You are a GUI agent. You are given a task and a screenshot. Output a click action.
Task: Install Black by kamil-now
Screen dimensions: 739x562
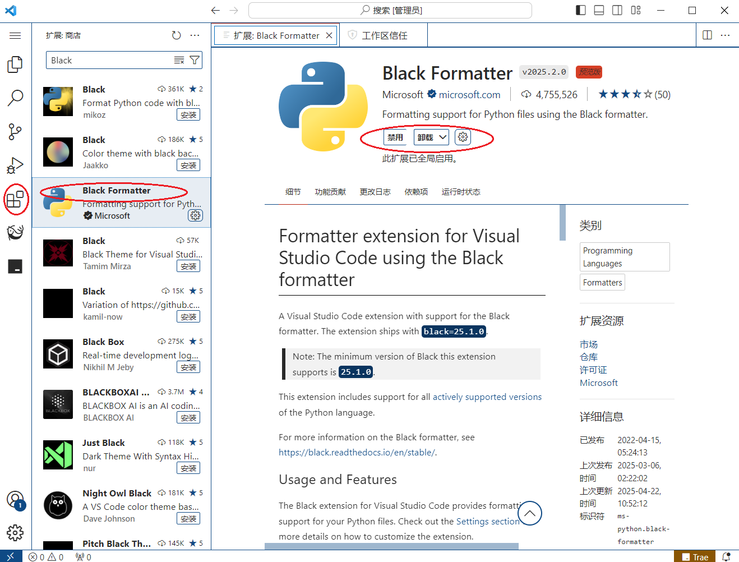click(x=188, y=317)
